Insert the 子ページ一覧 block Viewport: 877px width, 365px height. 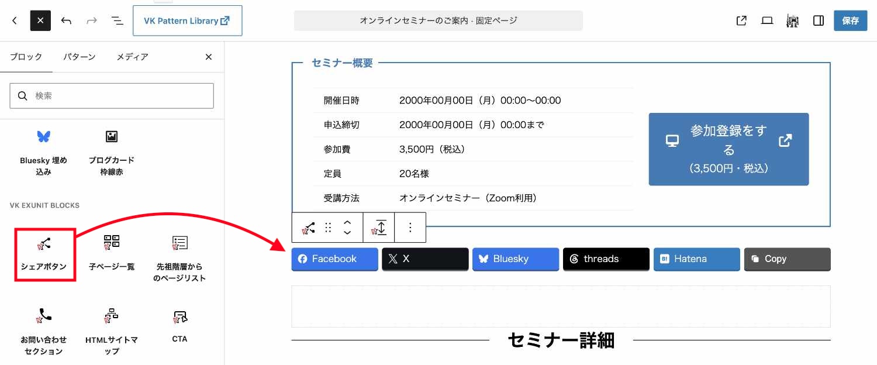pos(112,254)
